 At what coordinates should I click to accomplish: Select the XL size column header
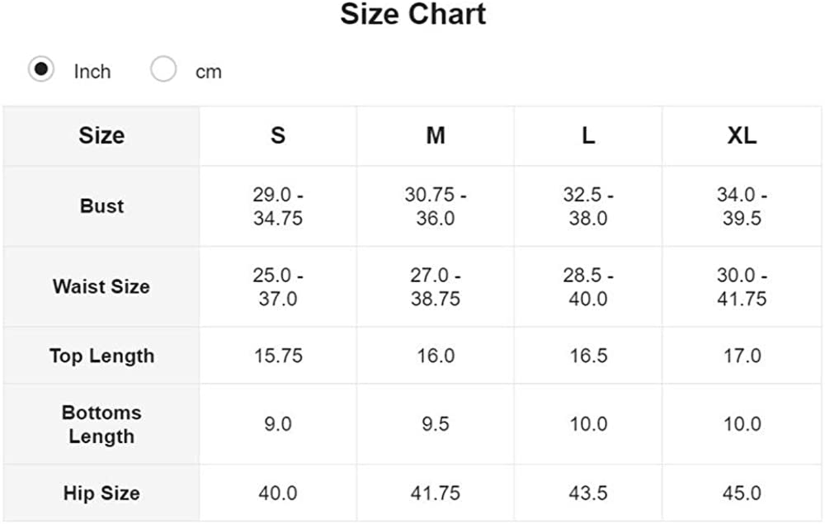pyautogui.click(x=742, y=136)
